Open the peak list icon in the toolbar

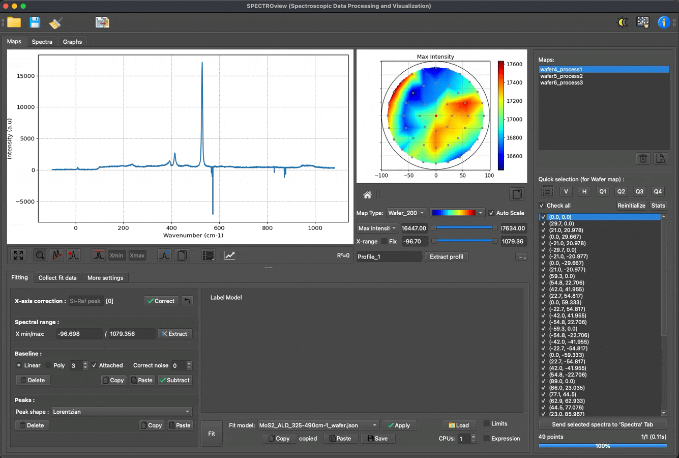click(x=208, y=255)
